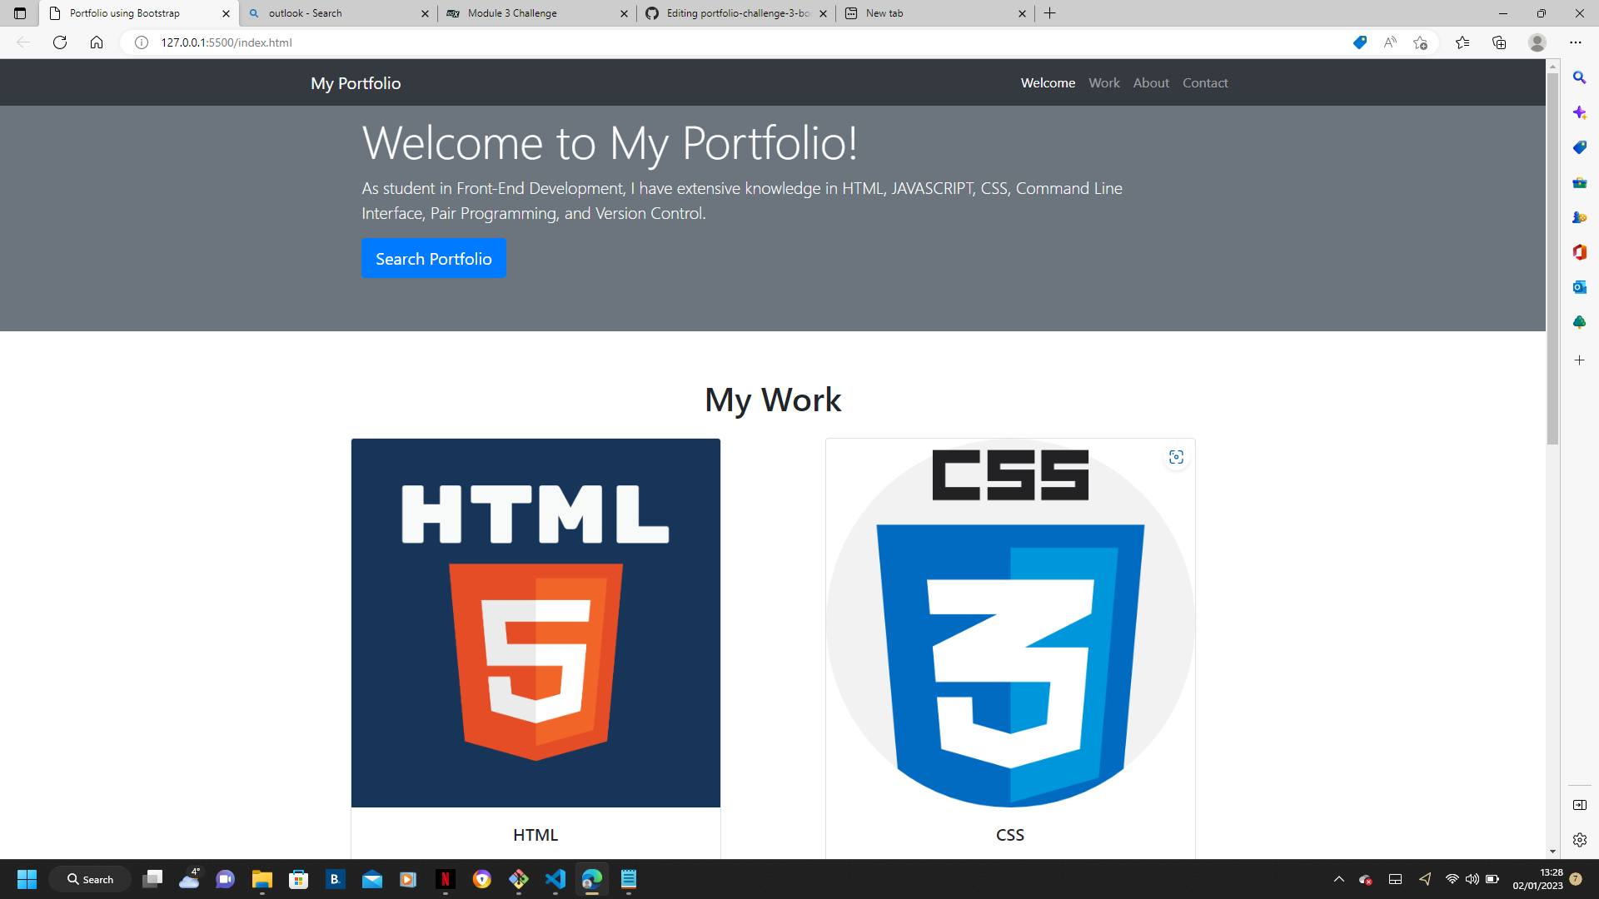The height and width of the screenshot is (899, 1599).
Task: Click the Search Portfolio button
Action: 433,258
